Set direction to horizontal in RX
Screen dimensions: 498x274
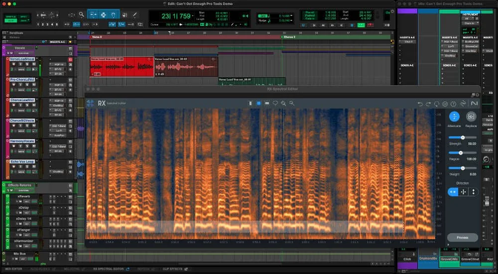453,192
